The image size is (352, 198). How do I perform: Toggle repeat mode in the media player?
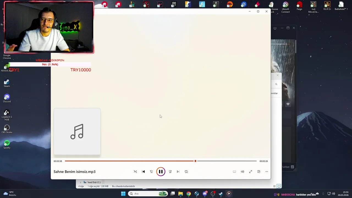pyautogui.click(x=186, y=172)
